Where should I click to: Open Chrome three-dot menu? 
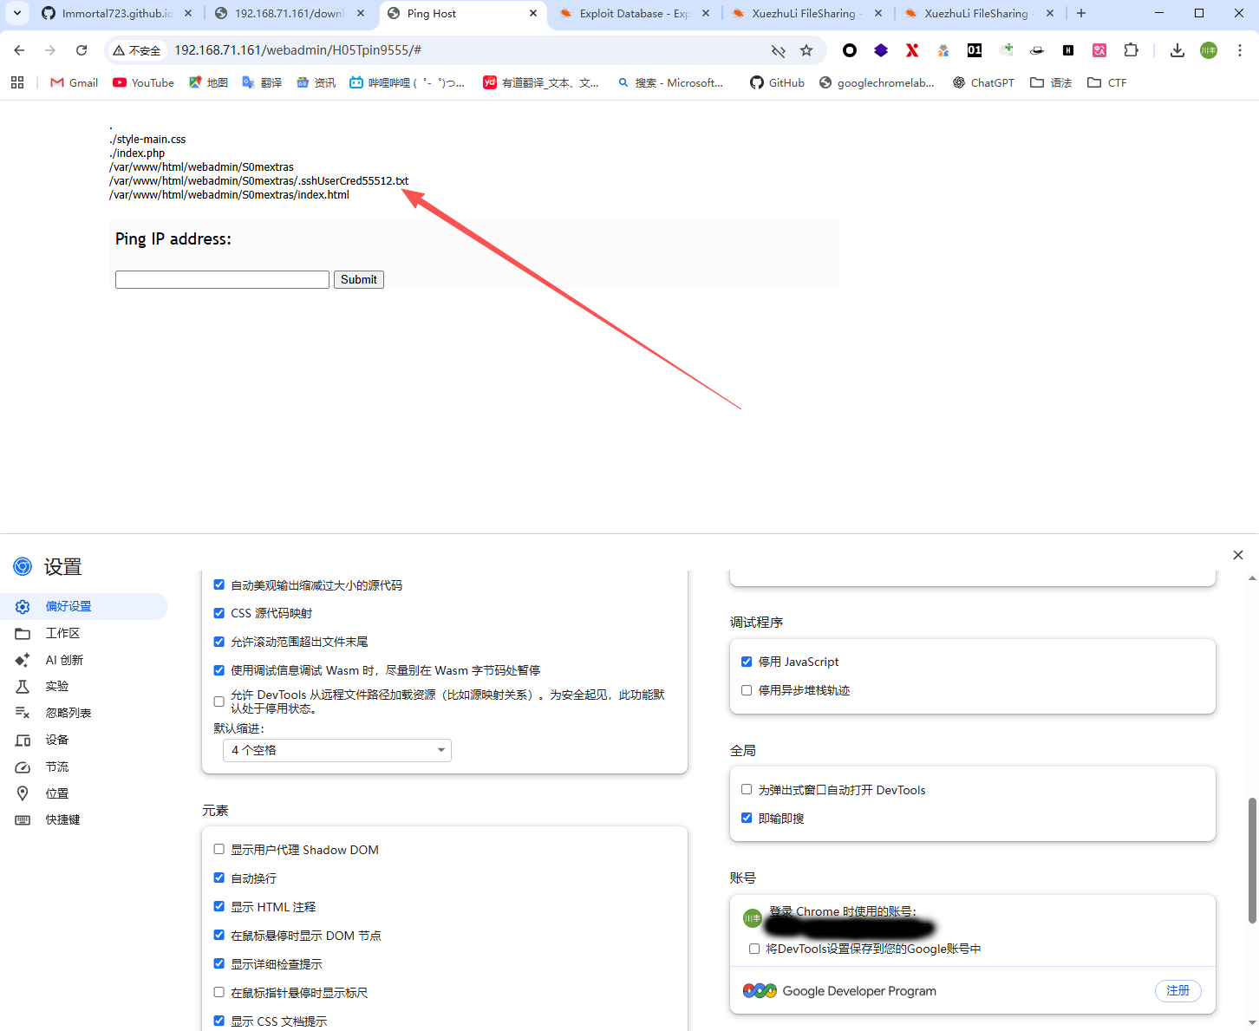point(1240,50)
